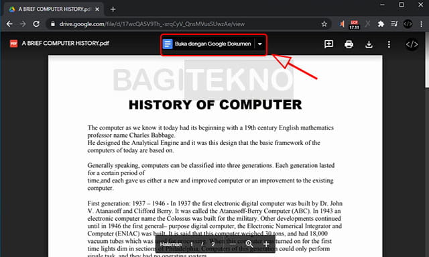Reload the current page

(36, 24)
